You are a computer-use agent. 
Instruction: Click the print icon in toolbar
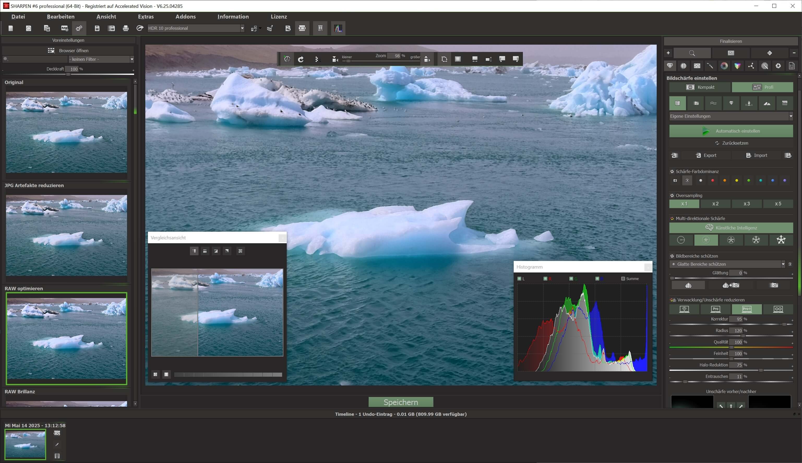[125, 28]
